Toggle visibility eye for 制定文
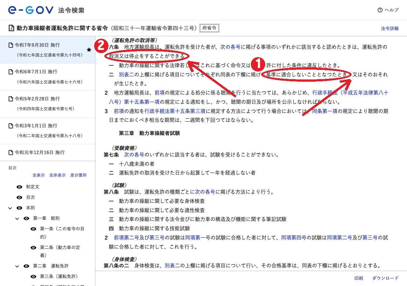Image resolution: width=407 pixels, height=286 pixels. point(19,187)
